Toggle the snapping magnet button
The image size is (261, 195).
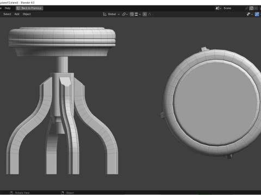(132, 14)
